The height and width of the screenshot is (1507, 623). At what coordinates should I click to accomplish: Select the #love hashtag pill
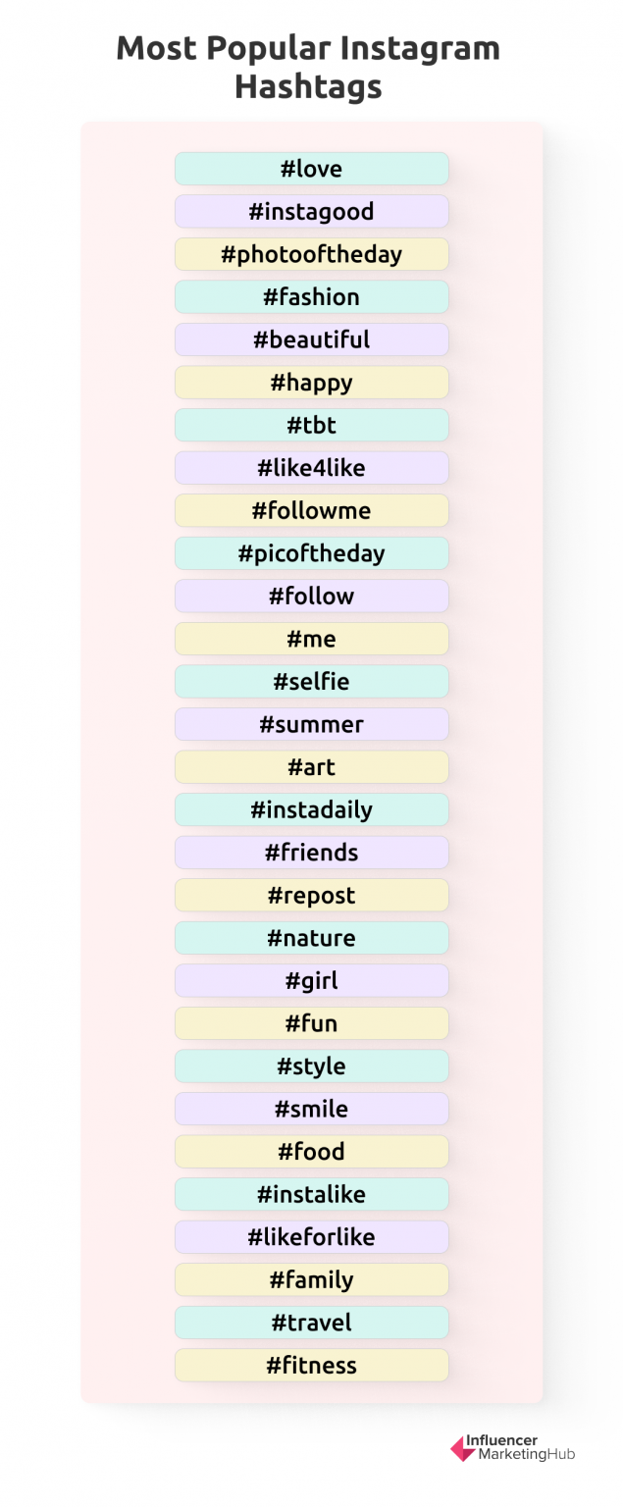(x=311, y=169)
